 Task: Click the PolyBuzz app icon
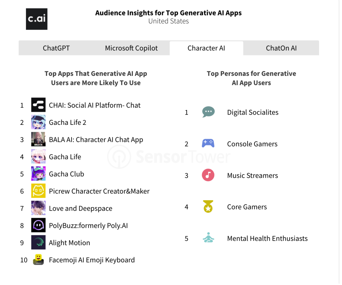[x=38, y=225]
